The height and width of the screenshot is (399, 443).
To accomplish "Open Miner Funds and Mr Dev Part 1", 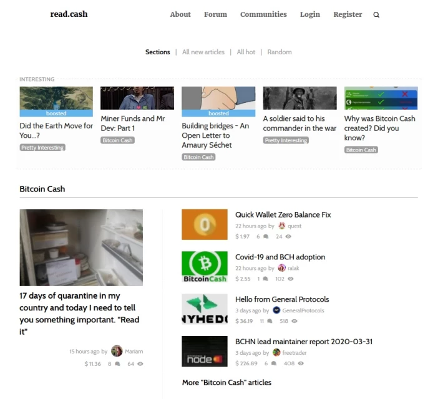I will tap(133, 123).
